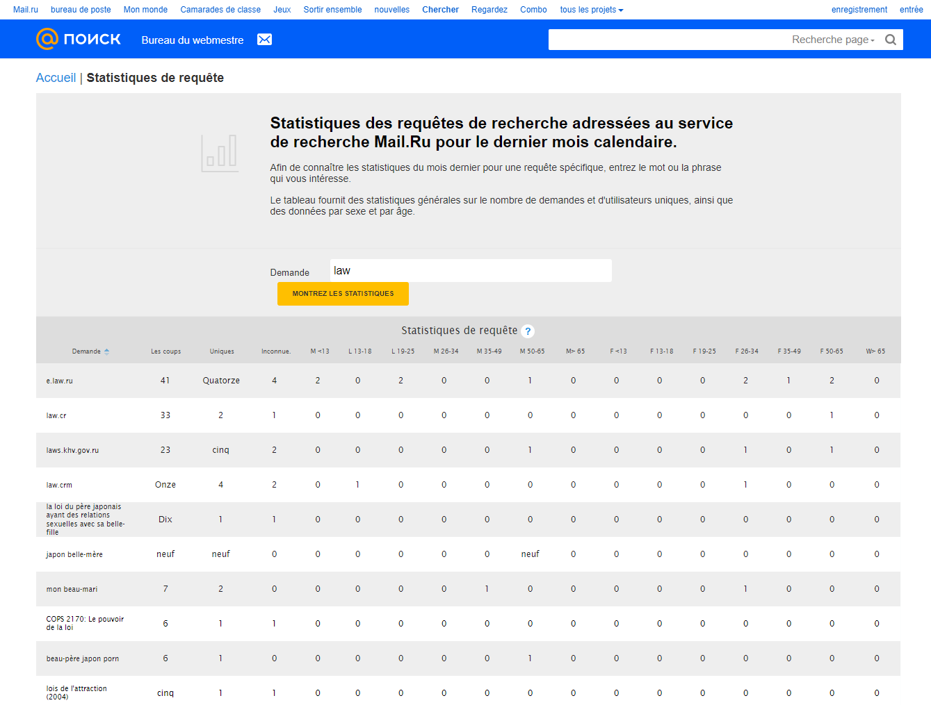Select the 'mon beau-mari' query row
Viewport: 931px width, 705px height.
tap(468, 589)
